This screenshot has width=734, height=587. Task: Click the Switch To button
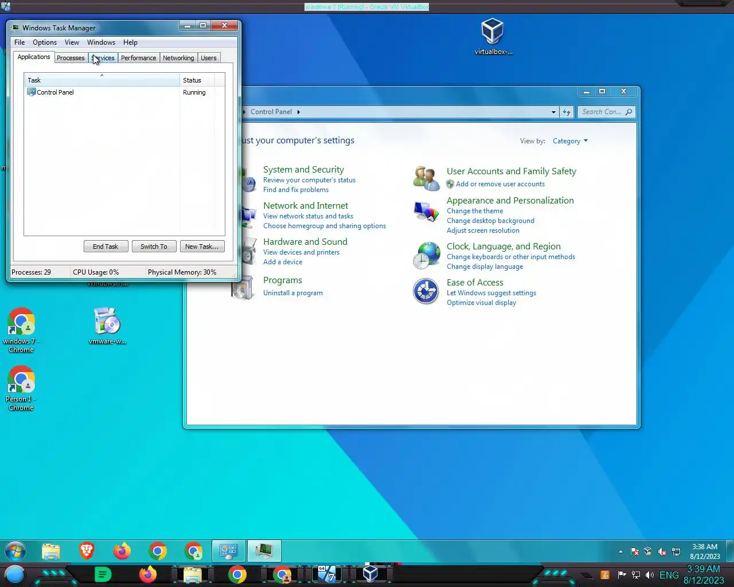coord(154,246)
